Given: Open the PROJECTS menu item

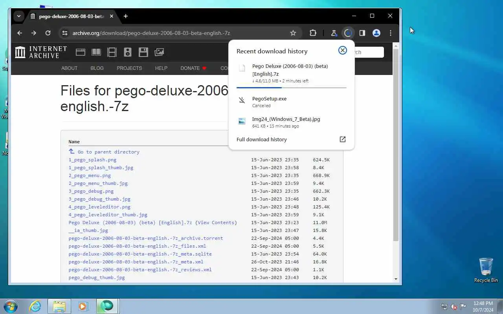Looking at the screenshot, I should [x=129, y=68].
